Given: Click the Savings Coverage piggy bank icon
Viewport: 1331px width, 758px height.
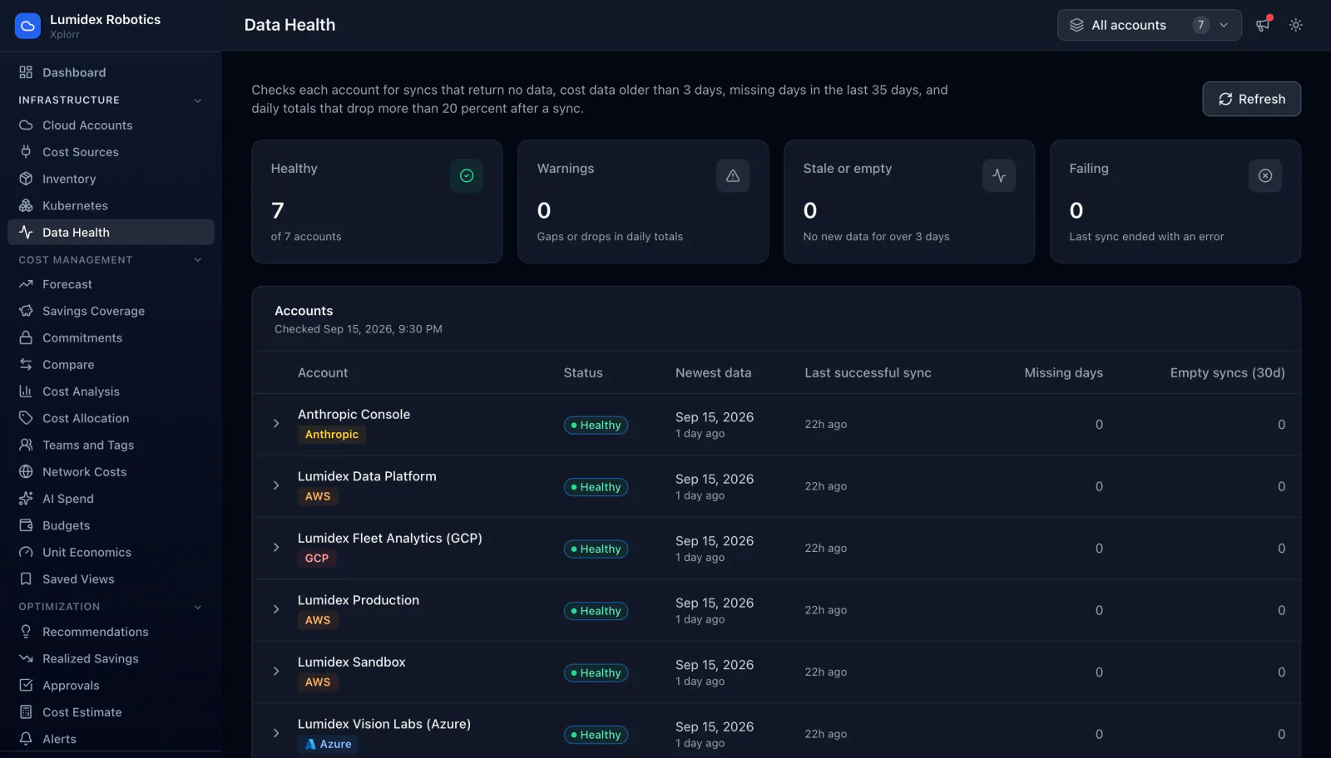Looking at the screenshot, I should (26, 311).
